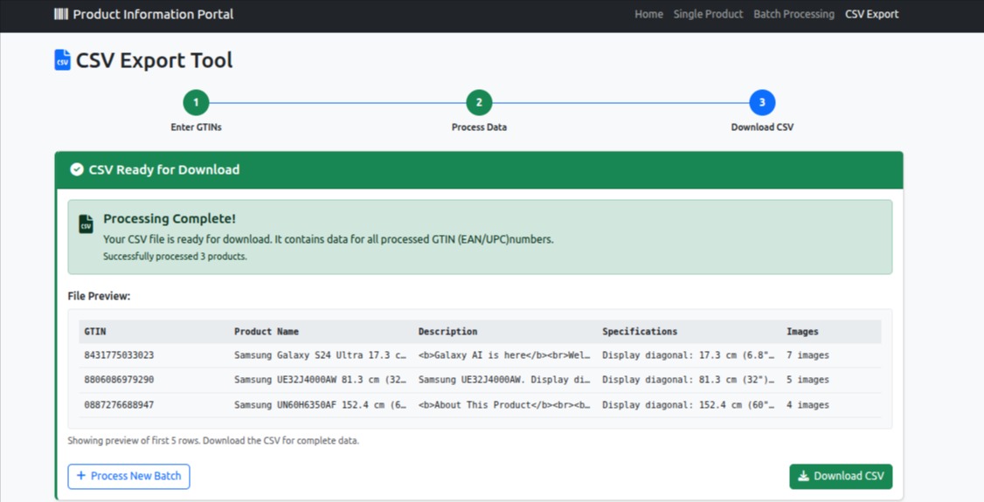
Task: Click the Galaxy AI is here description cell
Action: (504, 355)
